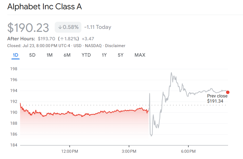The width and height of the screenshot is (243, 159).
Task: Click the red end-of-chart dot marker
Action: 228,92
